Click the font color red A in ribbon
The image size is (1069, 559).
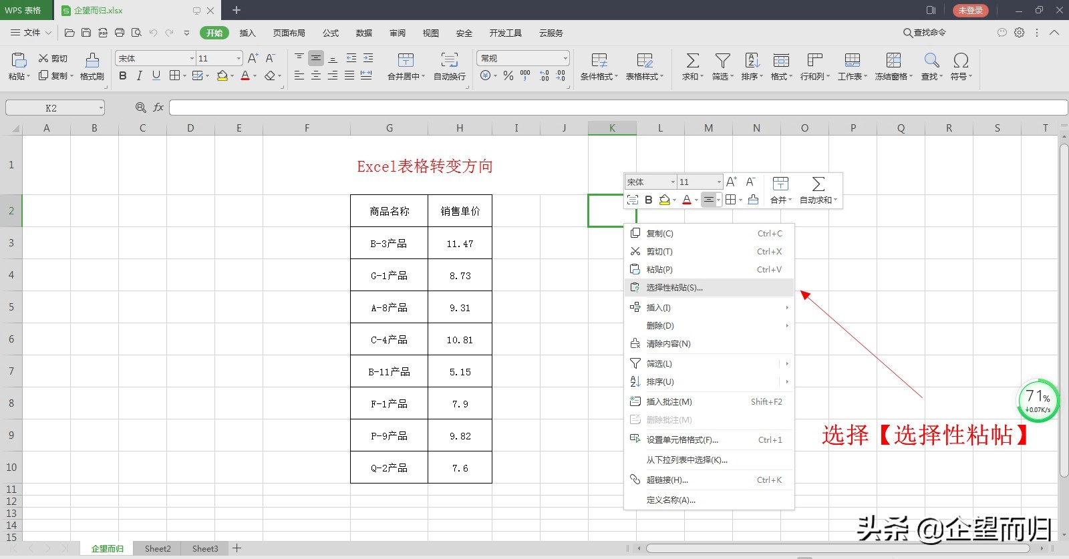[245, 76]
